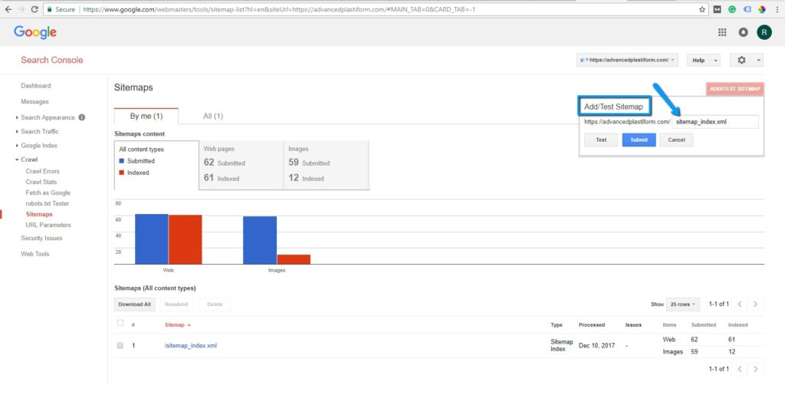The width and height of the screenshot is (785, 408).
Task: Open robots.txt Tester page
Action: 47,203
